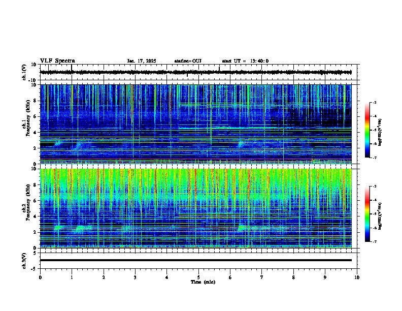The height and width of the screenshot is (311, 402).
Task: Click the "ch.3(V)" axis label
Action: click(24, 261)
